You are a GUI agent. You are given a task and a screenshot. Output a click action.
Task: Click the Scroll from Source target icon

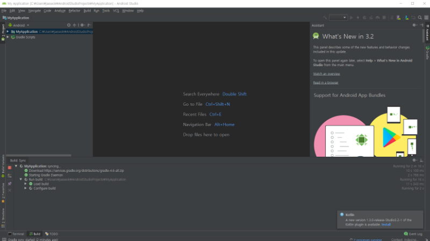point(69,25)
